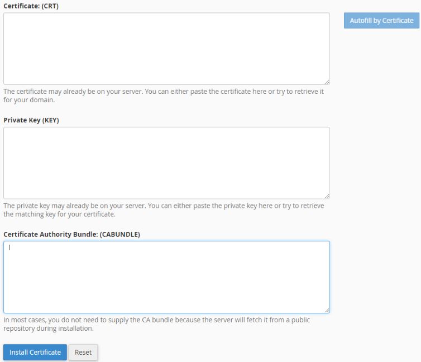Image resolution: width=421 pixels, height=362 pixels.
Task: Click the "Certificate: (CRT)" field label
Action: [x=31, y=6]
